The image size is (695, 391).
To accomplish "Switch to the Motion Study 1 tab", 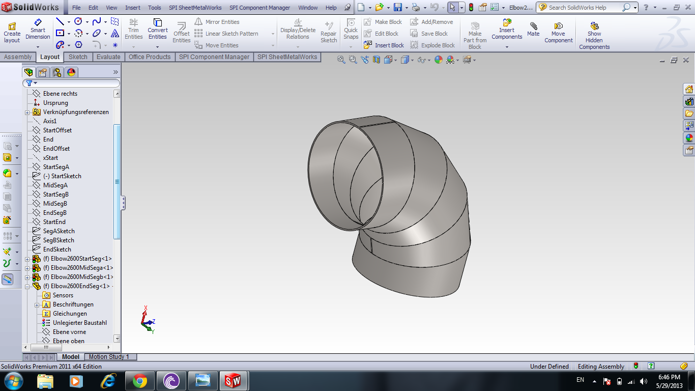I will (109, 357).
